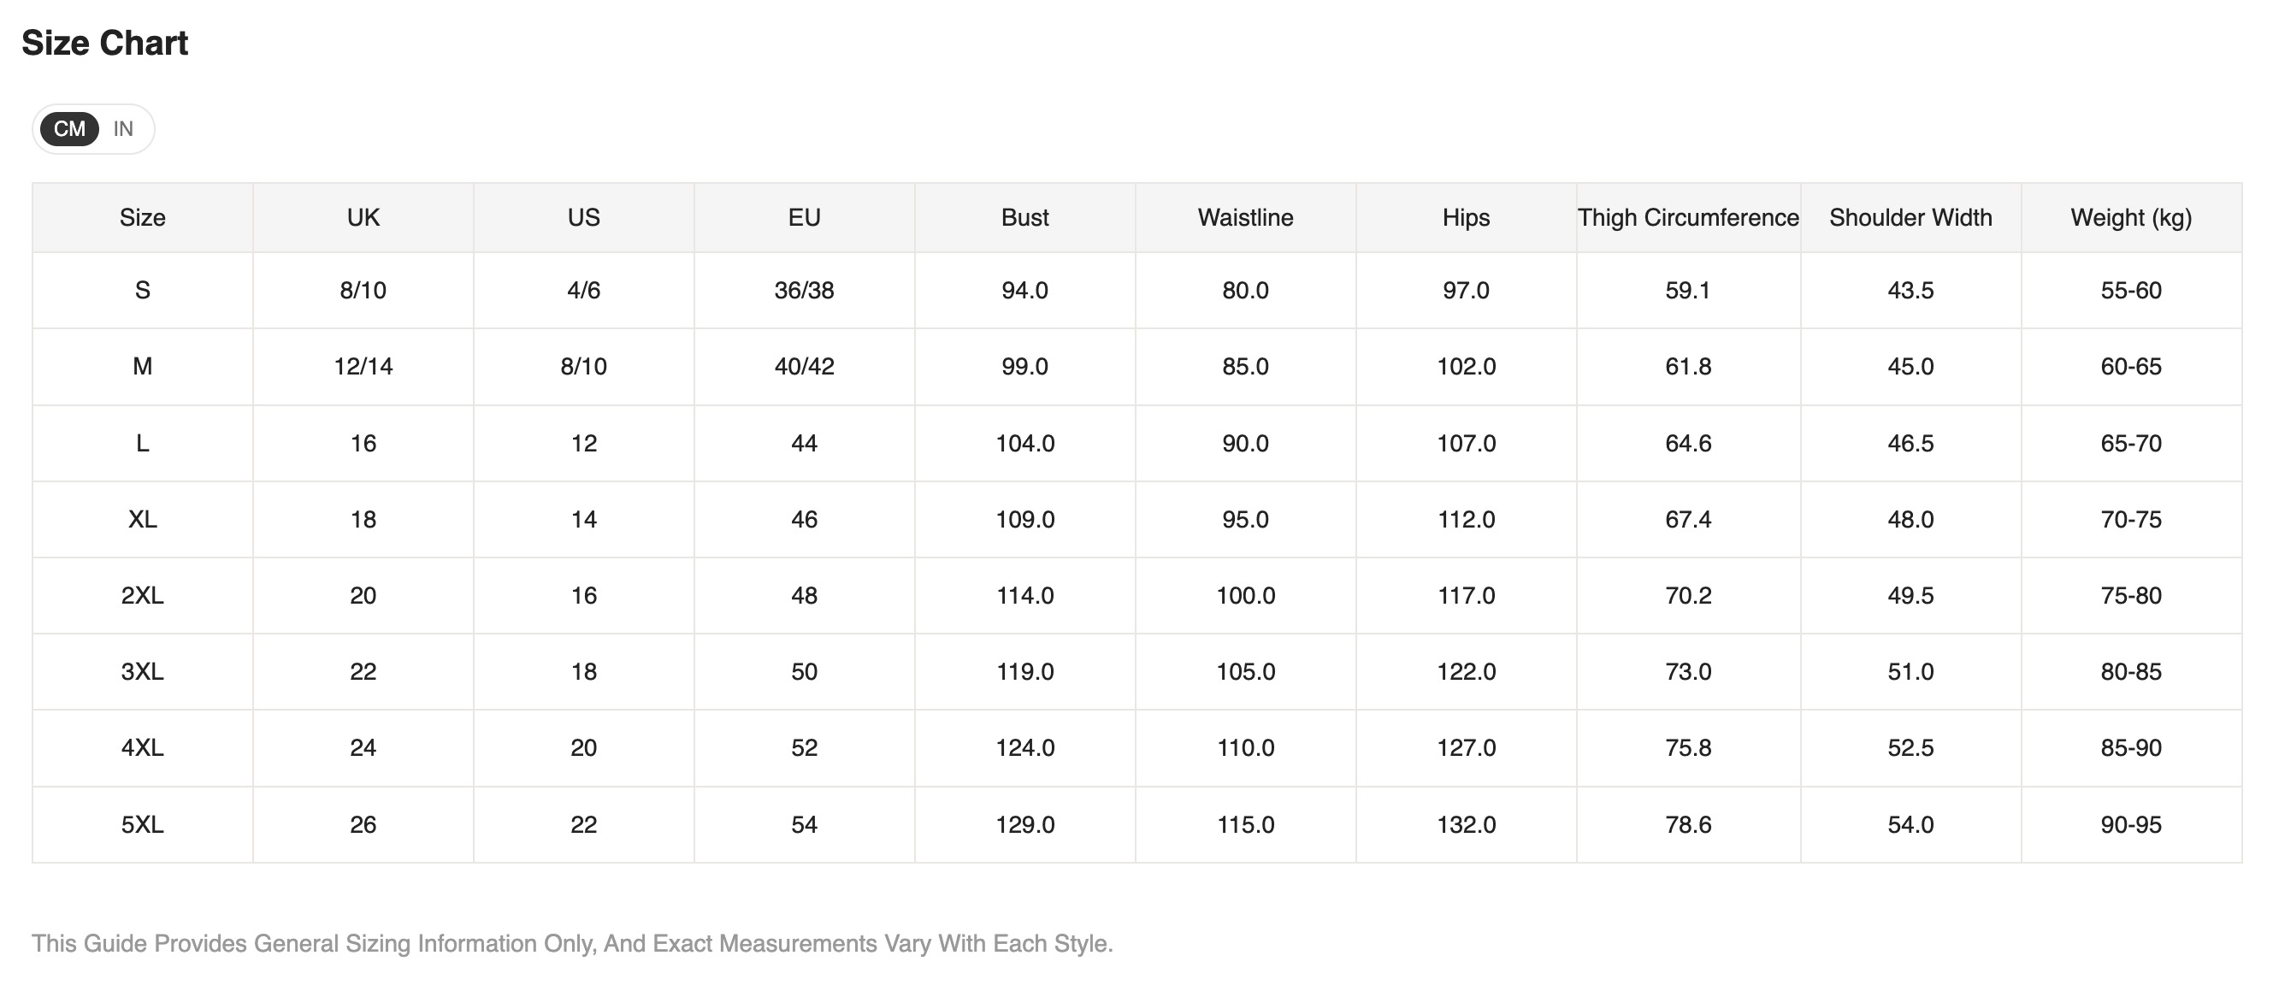Click the 3XL bust value 119.0
The width and height of the screenshot is (2273, 985).
click(x=1024, y=672)
